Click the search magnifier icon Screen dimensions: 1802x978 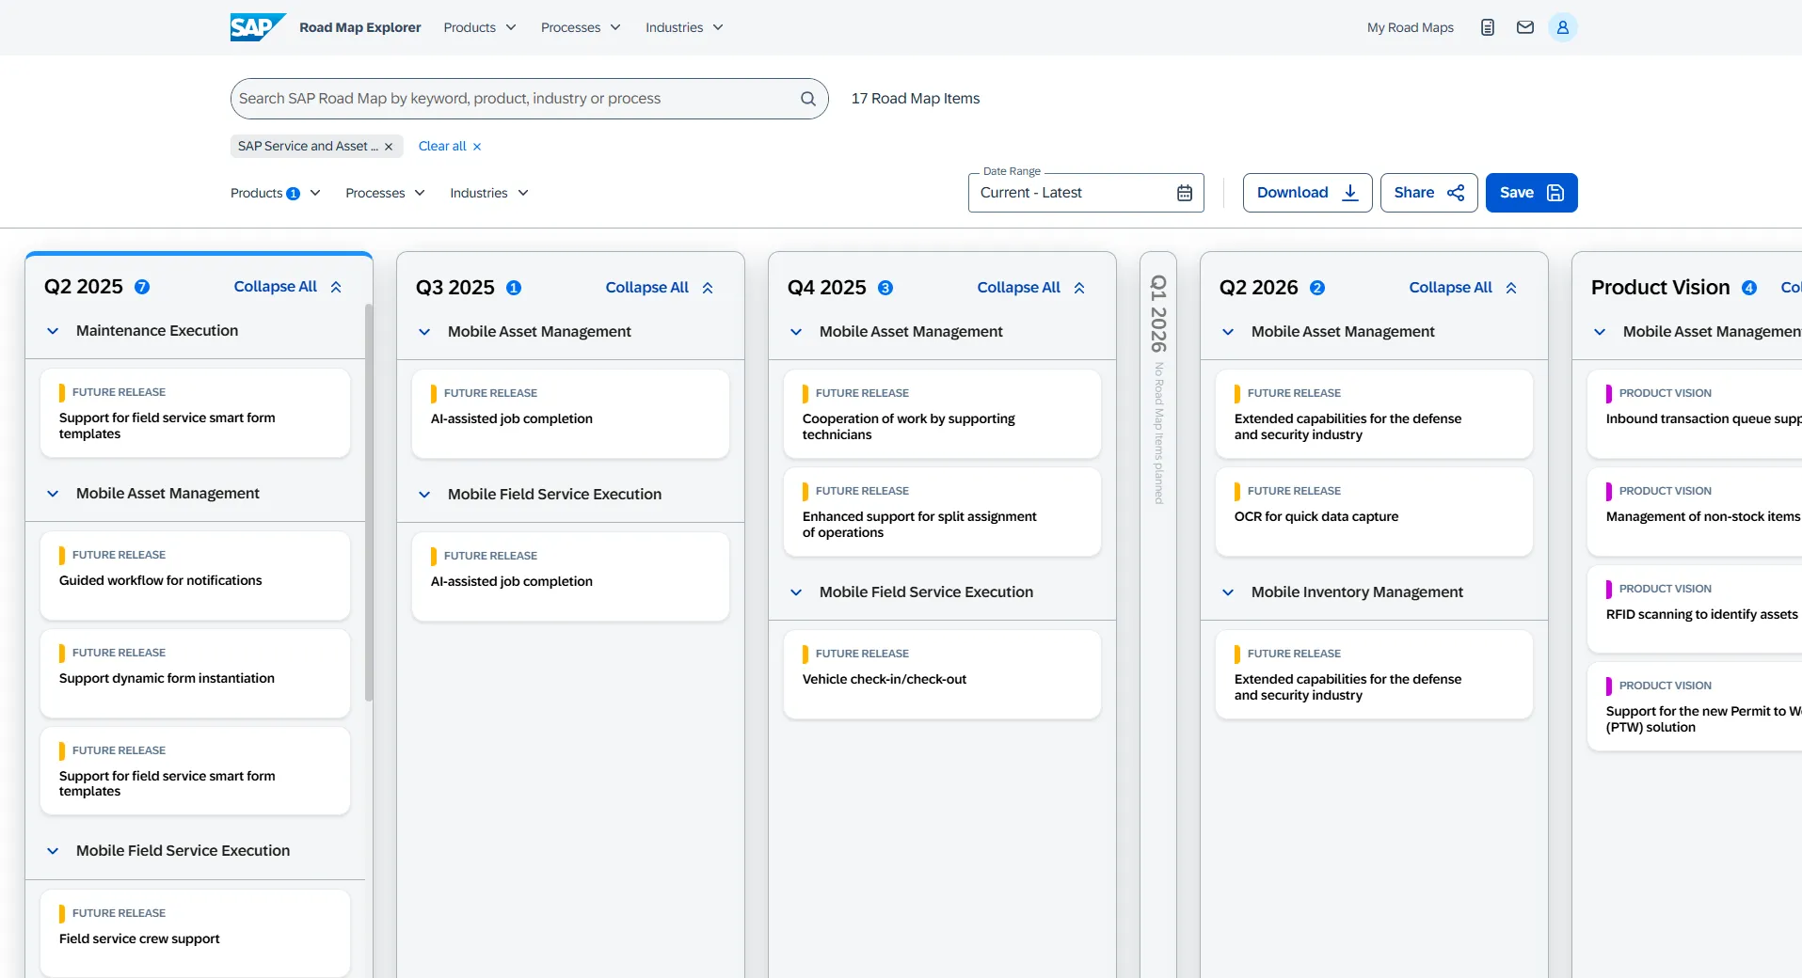pyautogui.click(x=807, y=99)
